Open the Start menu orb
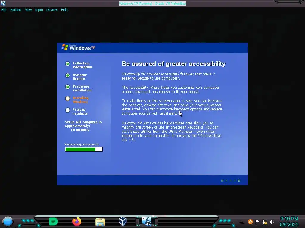This screenshot has width=305, height=228. click(x=8, y=221)
